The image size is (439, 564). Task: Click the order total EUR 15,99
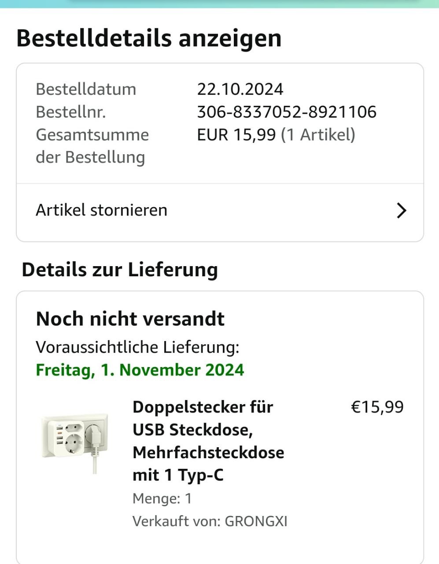pos(236,135)
